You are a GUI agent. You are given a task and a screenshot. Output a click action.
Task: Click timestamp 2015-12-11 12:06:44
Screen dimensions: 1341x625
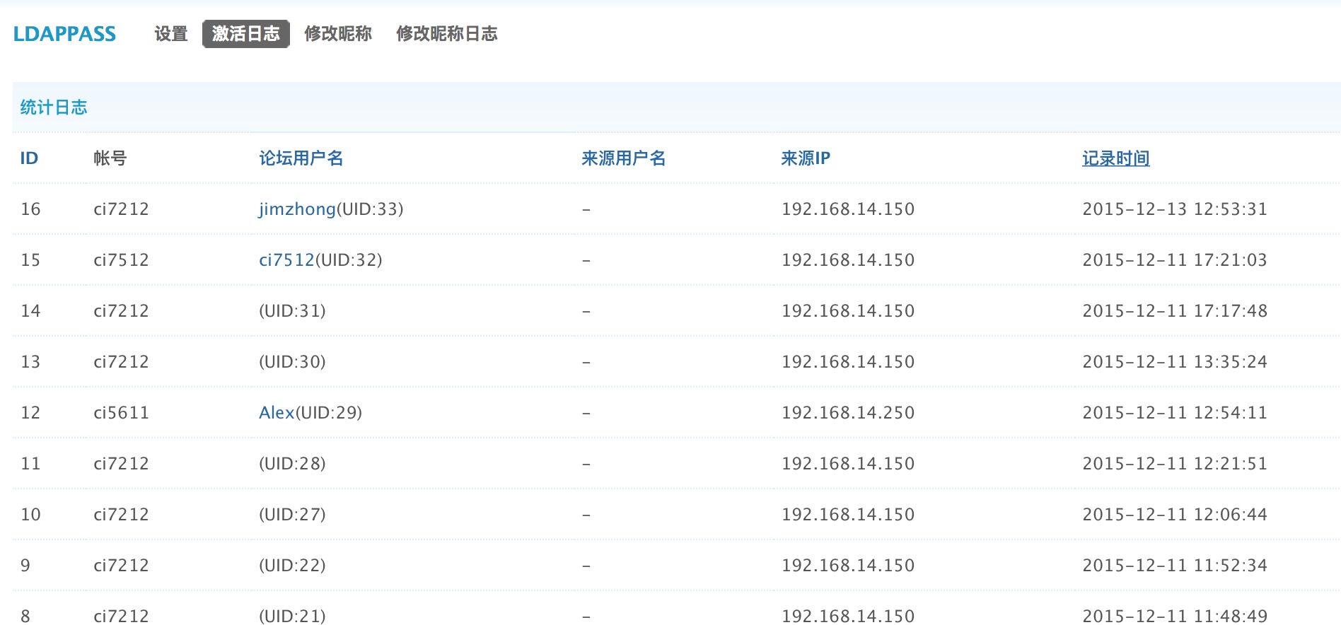[1175, 515]
